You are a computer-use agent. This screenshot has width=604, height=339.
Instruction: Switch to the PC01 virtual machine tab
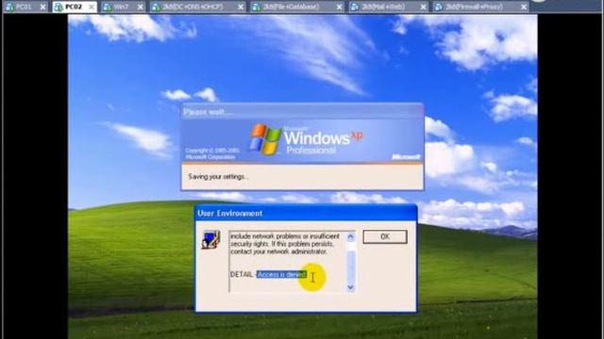(25, 7)
